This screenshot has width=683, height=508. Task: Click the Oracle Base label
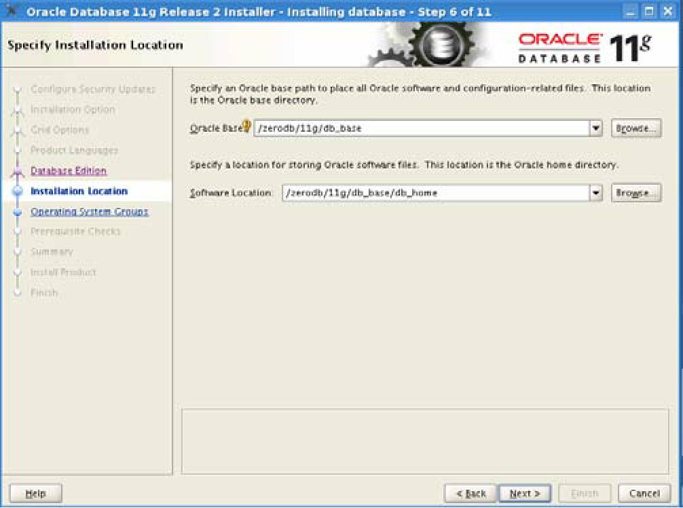click(216, 128)
